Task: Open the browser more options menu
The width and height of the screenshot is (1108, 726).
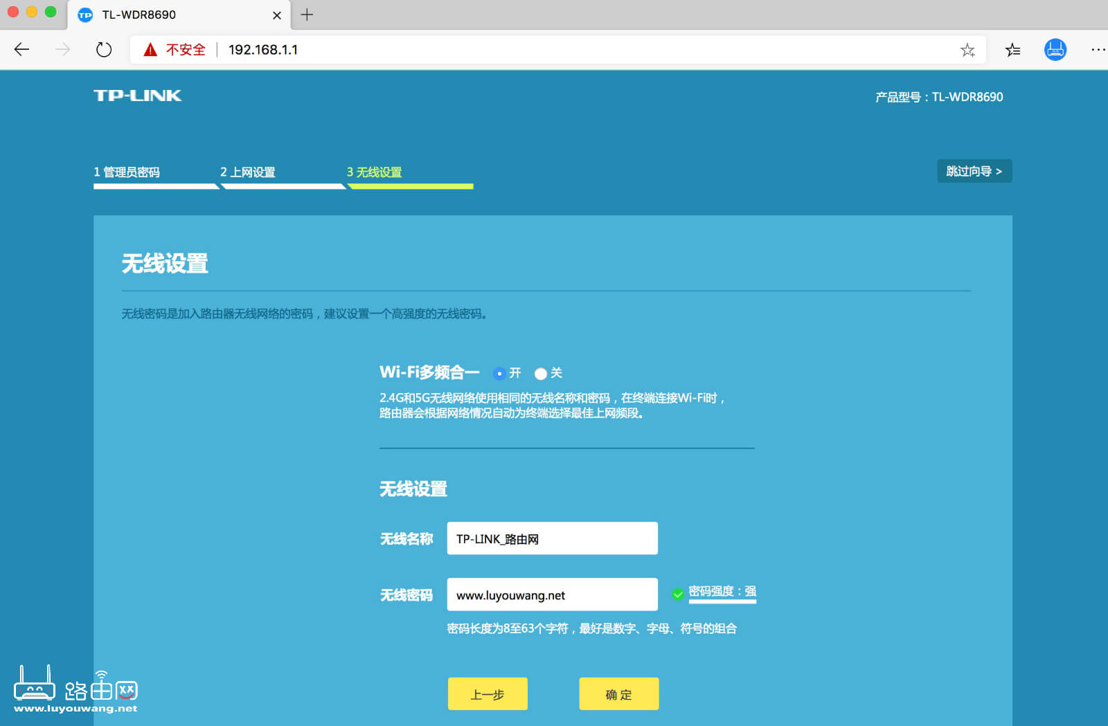Action: point(1098,49)
